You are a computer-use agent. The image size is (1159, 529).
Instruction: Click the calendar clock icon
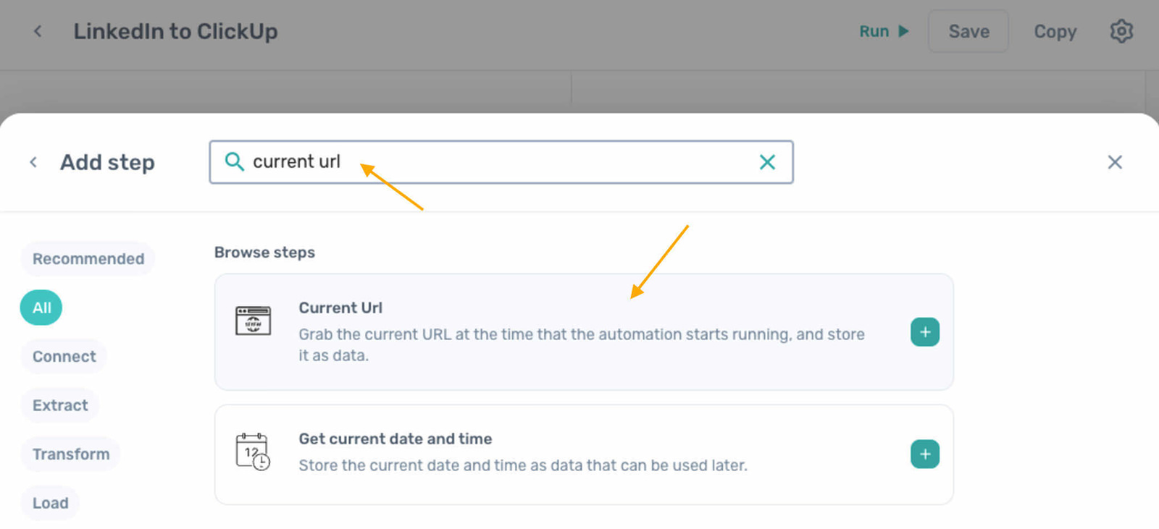tap(253, 452)
